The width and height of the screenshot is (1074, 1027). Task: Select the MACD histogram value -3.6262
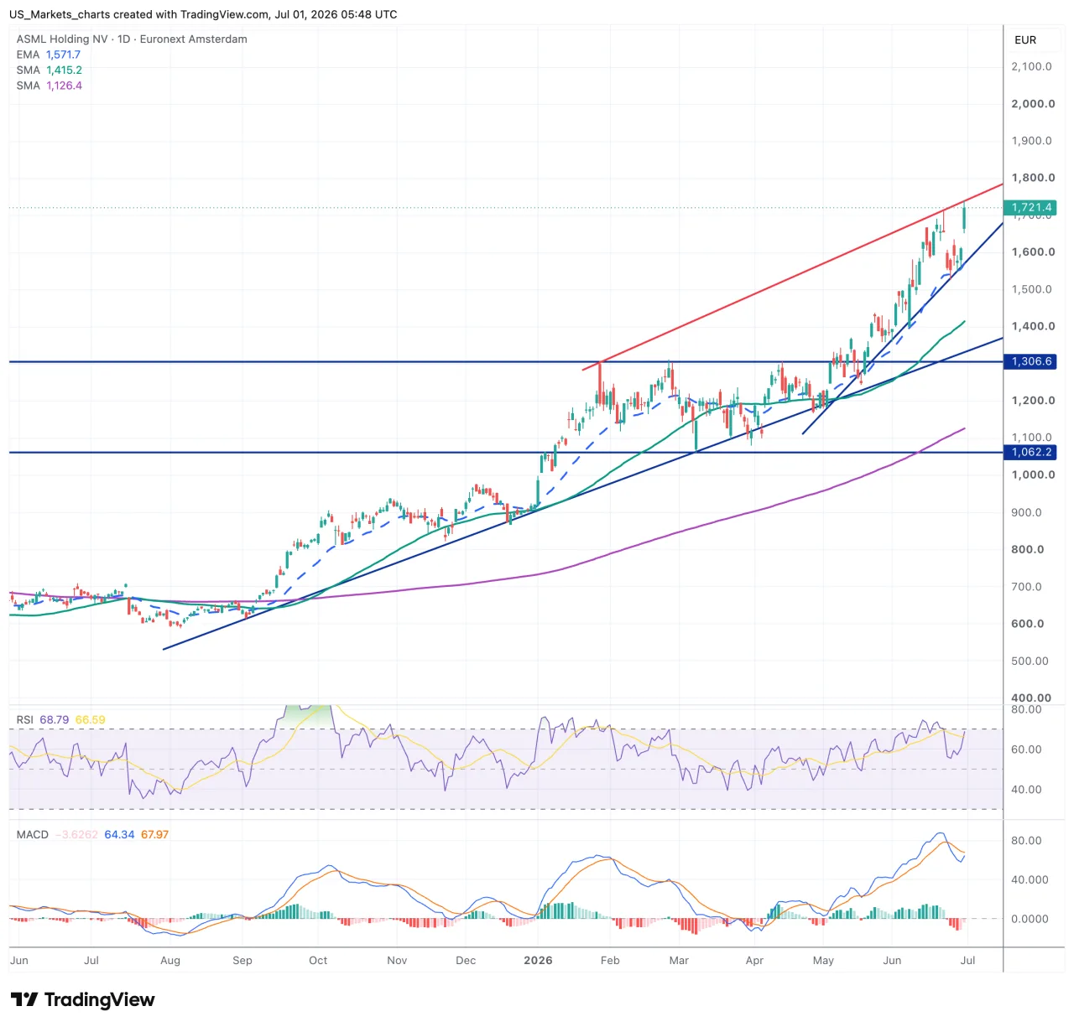(76, 835)
